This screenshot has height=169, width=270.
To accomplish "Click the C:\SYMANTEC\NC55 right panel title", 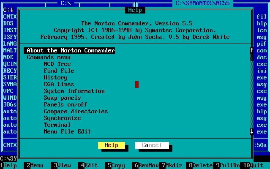I will click(x=203, y=3).
